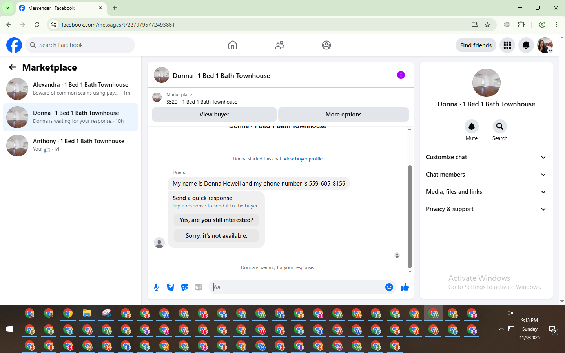This screenshot has width=565, height=353.
Task: Click the '$520 - 1 Bed 1 Bath Townhouse' listing text
Action: [x=202, y=102]
